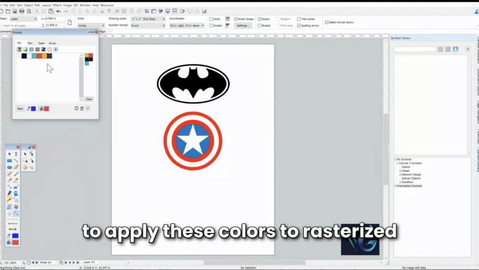Select the Eyedropper tool in the toolbox

10,180
